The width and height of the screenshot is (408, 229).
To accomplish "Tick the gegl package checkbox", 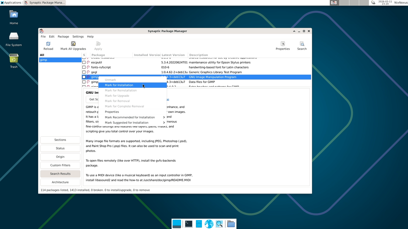I will tap(84, 72).
